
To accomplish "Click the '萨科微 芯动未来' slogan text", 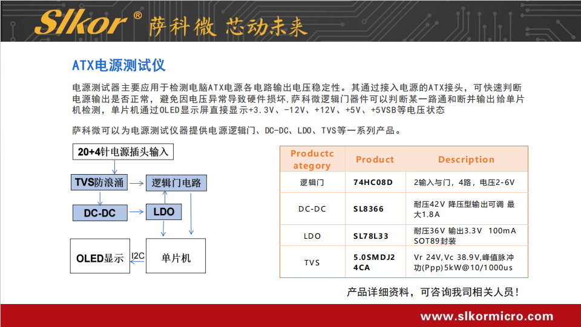I will click(x=228, y=27).
